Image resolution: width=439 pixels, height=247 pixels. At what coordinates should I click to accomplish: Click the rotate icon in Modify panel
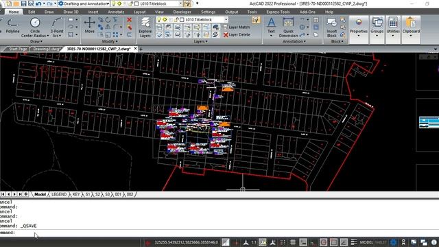coord(108,20)
